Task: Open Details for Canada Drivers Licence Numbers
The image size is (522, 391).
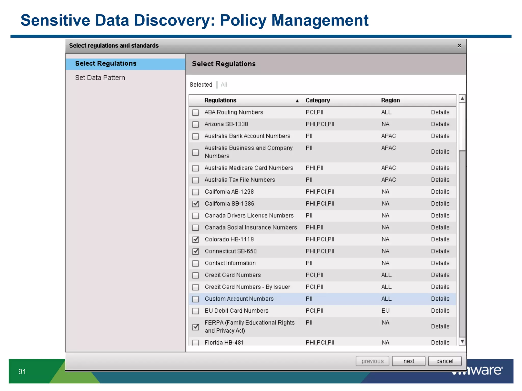Action: [x=440, y=216]
